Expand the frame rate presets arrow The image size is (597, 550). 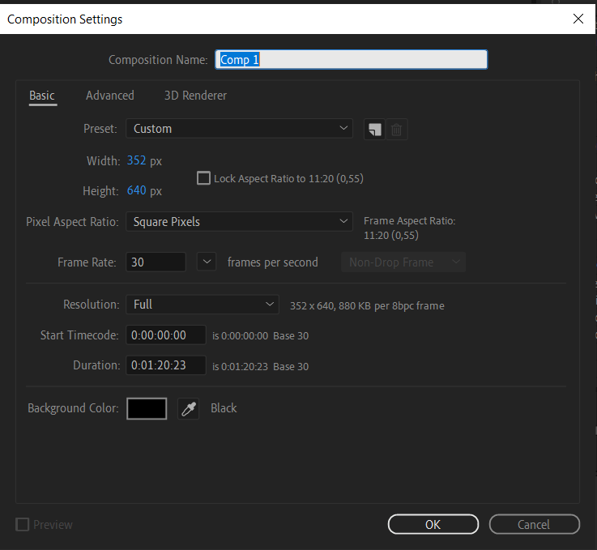[x=207, y=262]
